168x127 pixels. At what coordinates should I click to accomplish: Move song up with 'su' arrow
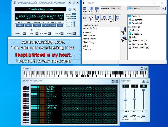click(85, 18)
